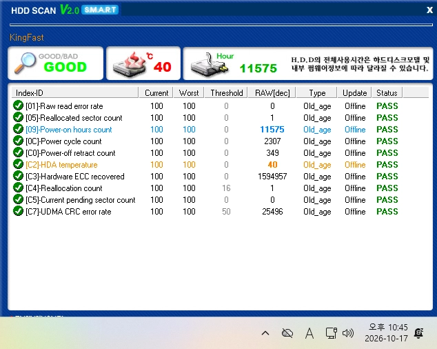This screenshot has width=437, height=349.
Task: Select the [C0]-Power-off retract count row
Action: pyautogui.click(x=206, y=153)
